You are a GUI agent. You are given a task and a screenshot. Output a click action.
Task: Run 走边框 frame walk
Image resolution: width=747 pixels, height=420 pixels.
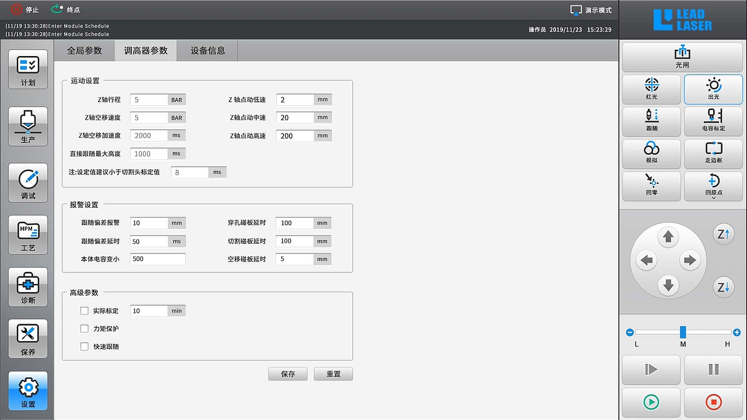coord(713,153)
